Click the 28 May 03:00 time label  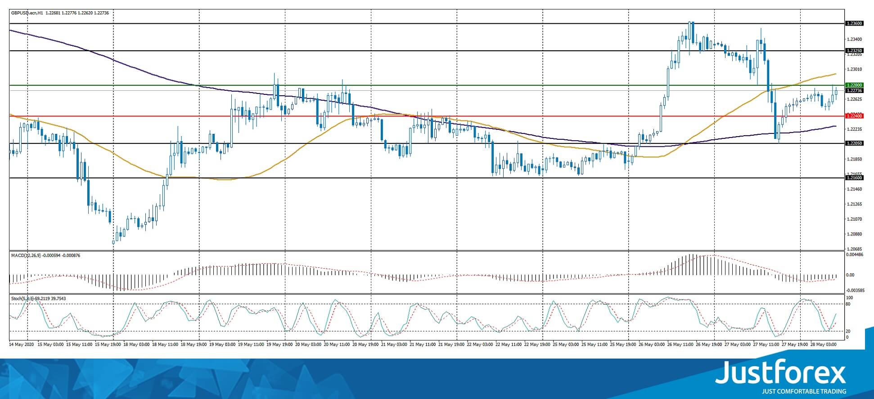click(824, 344)
